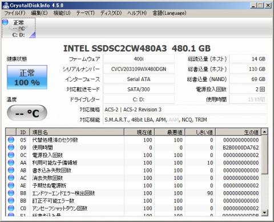Click the ID column header
The width and height of the screenshot is (274, 222).
click(23, 132)
